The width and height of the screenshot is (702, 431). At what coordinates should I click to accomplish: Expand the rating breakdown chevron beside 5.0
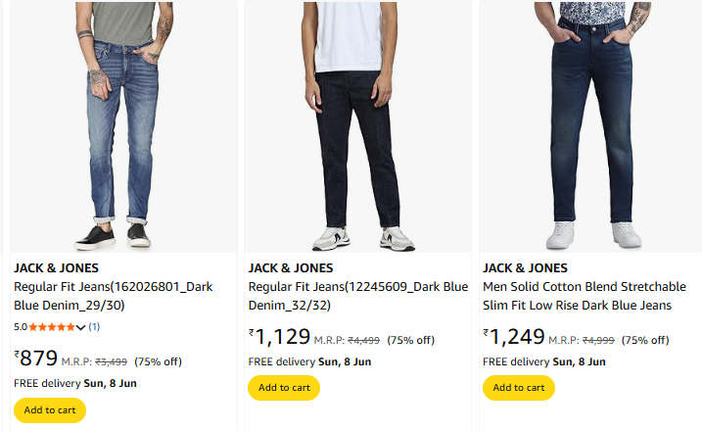(x=81, y=327)
